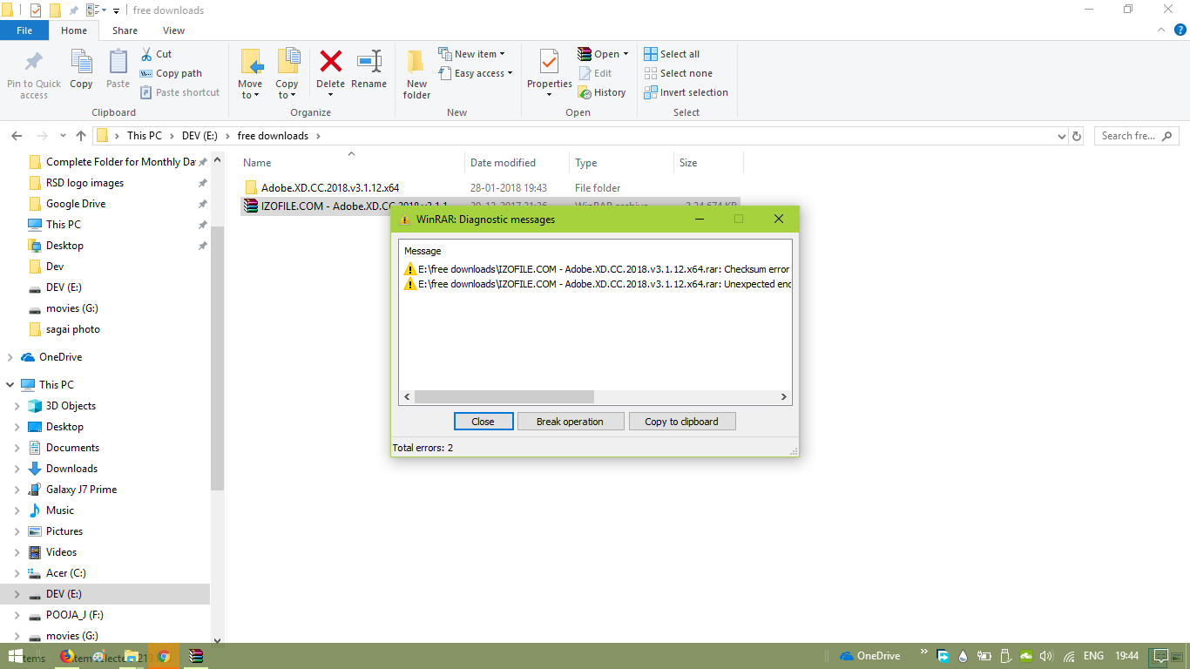Open the File tab

click(24, 30)
